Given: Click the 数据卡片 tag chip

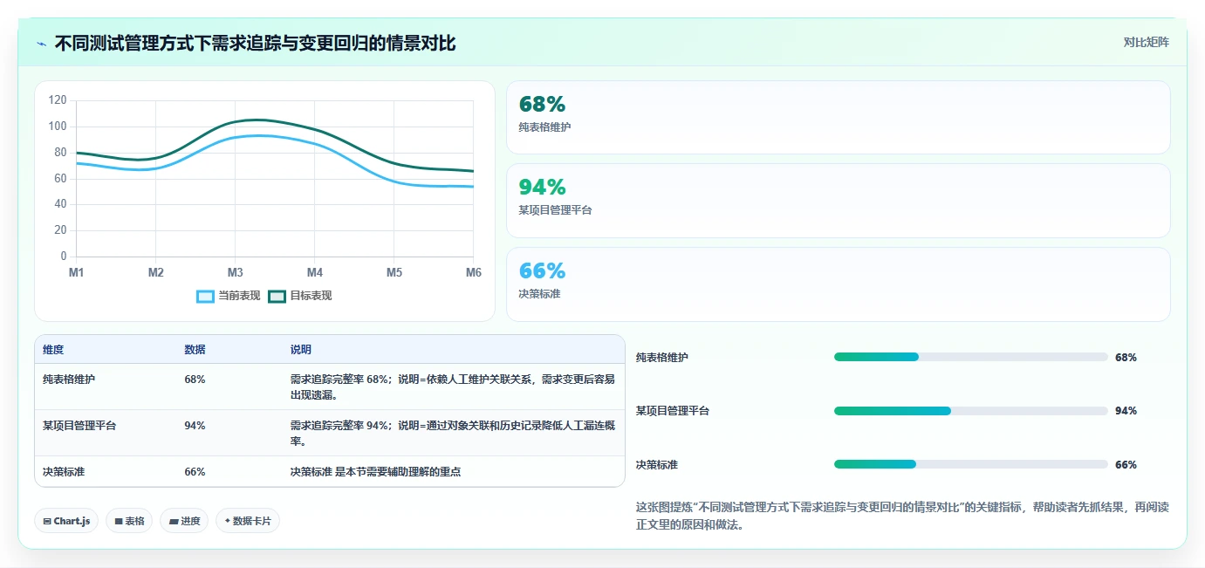Looking at the screenshot, I should click(248, 521).
